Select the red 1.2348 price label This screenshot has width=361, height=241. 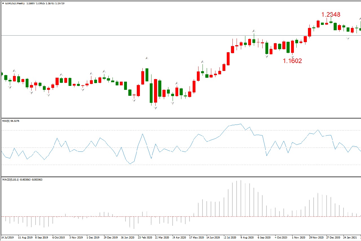click(x=331, y=14)
